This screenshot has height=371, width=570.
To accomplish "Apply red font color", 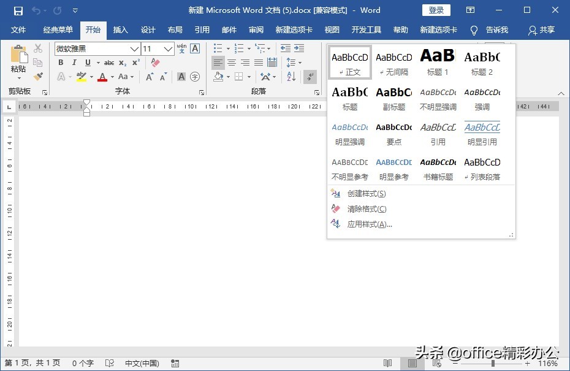I will 102,77.
